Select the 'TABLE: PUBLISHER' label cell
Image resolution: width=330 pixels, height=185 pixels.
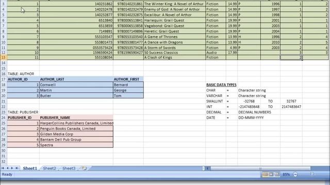click(23, 112)
